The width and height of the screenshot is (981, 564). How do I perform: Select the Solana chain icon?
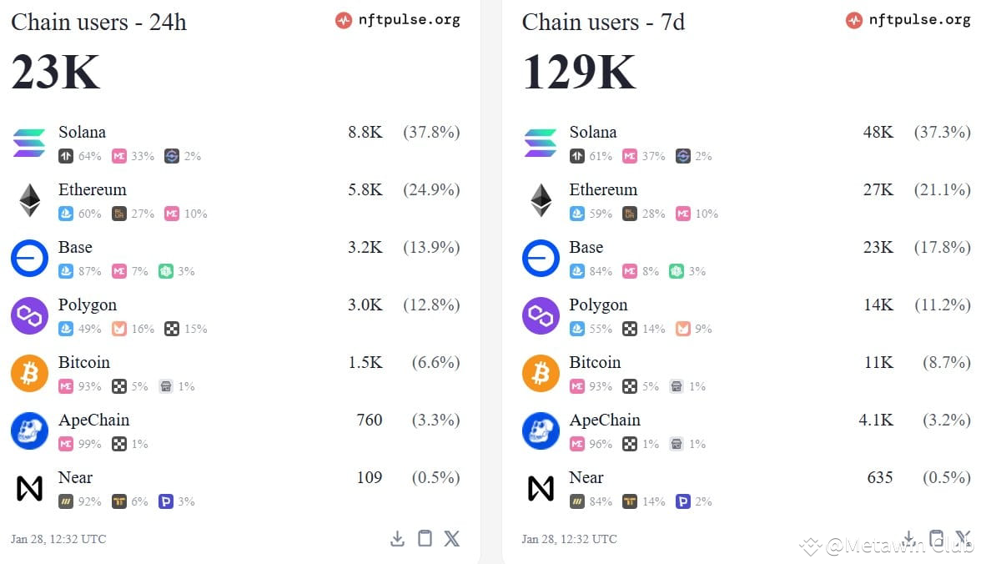coord(29,143)
